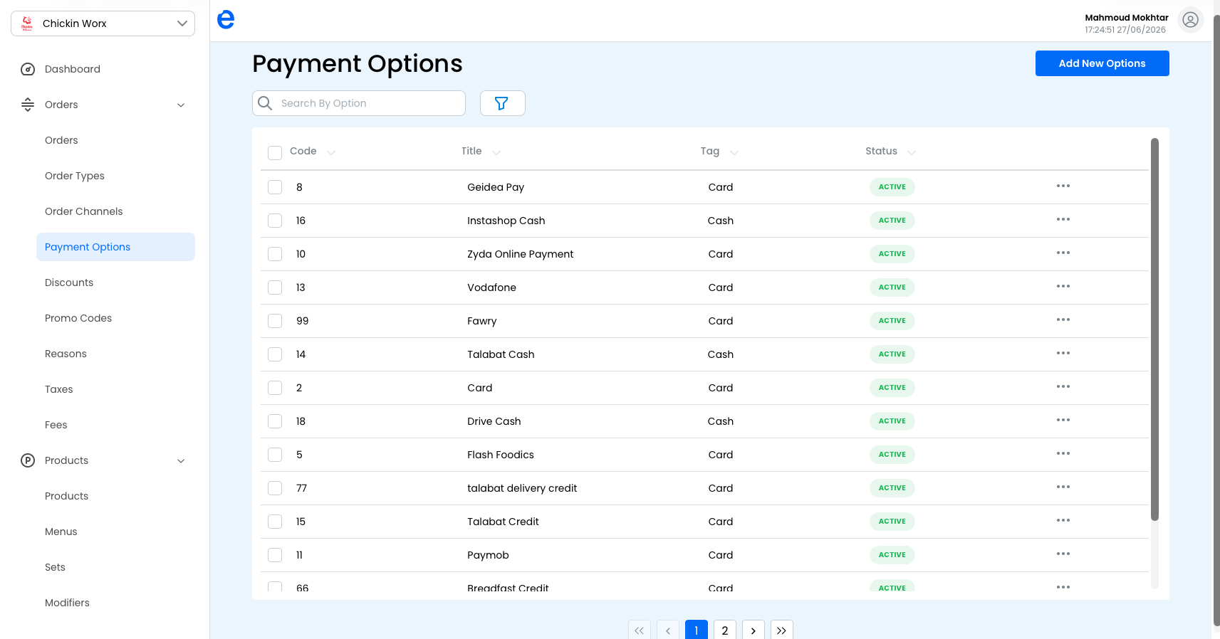Open the Chickin Worx store dropdown
The image size is (1220, 639).
(x=103, y=23)
